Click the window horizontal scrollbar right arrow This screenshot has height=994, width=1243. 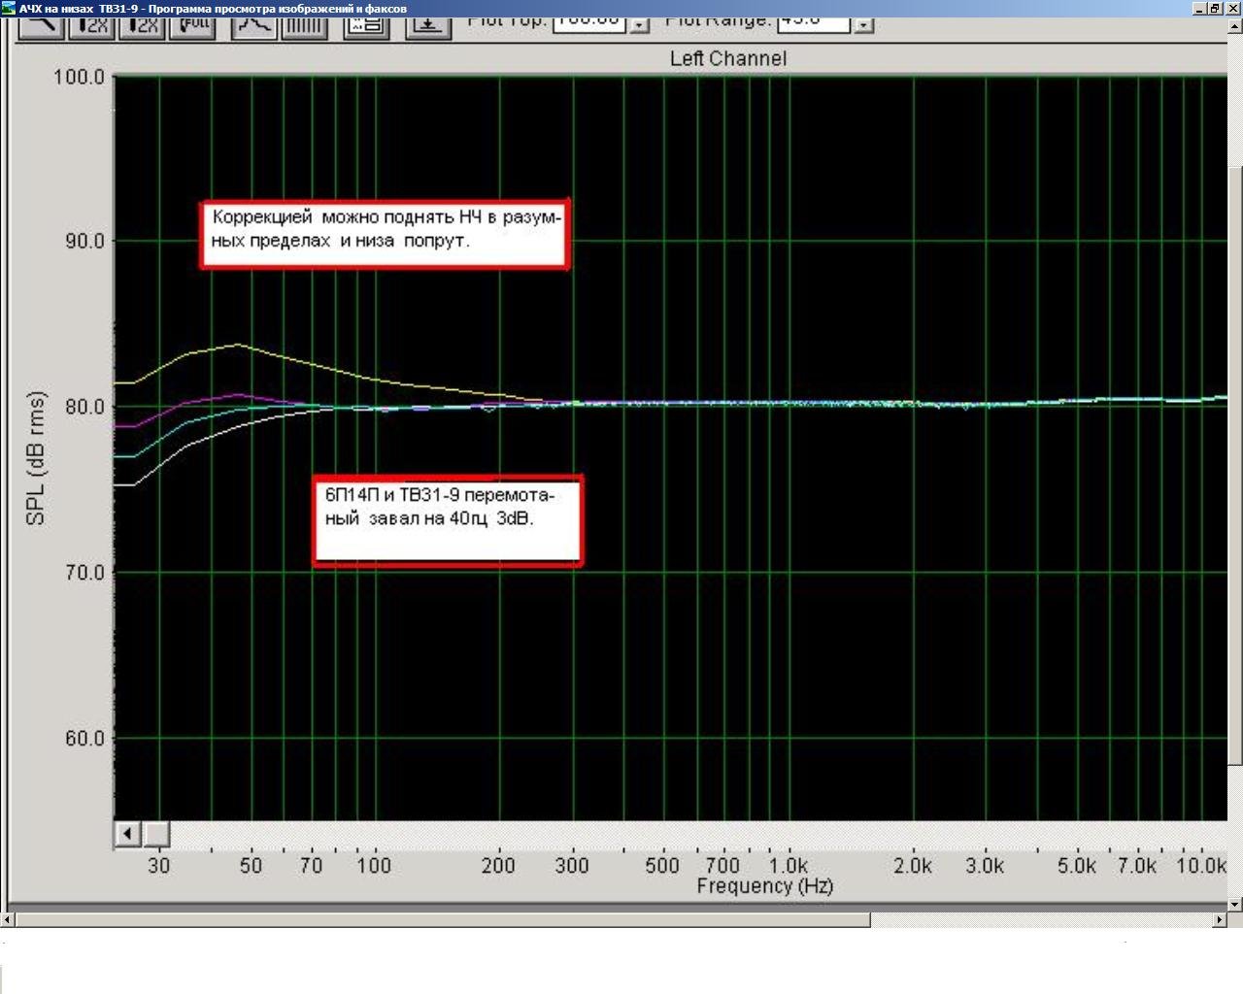pos(1220,919)
